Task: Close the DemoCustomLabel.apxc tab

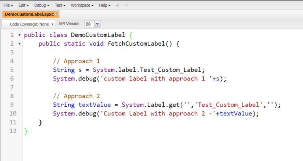Action: [57, 13]
